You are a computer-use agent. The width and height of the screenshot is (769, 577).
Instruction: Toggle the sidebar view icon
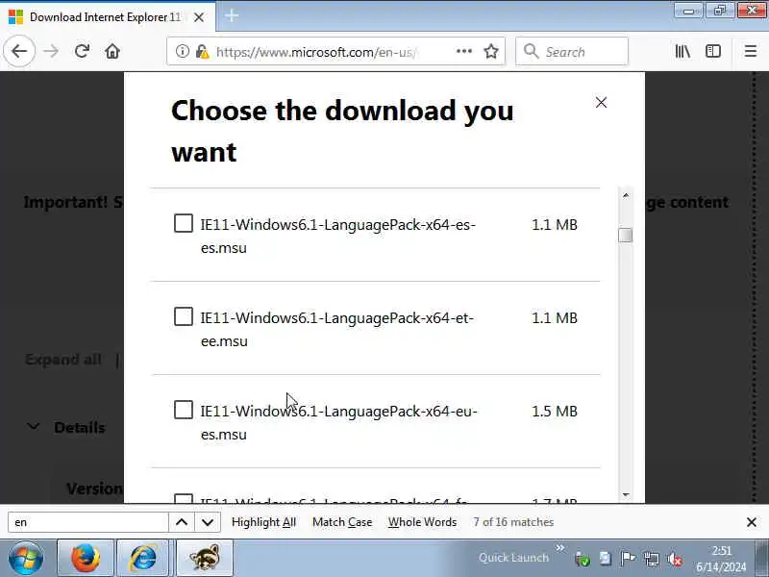tap(713, 51)
